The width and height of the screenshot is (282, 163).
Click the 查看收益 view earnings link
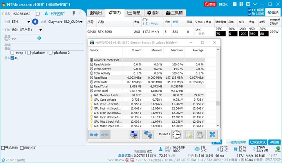124,156
